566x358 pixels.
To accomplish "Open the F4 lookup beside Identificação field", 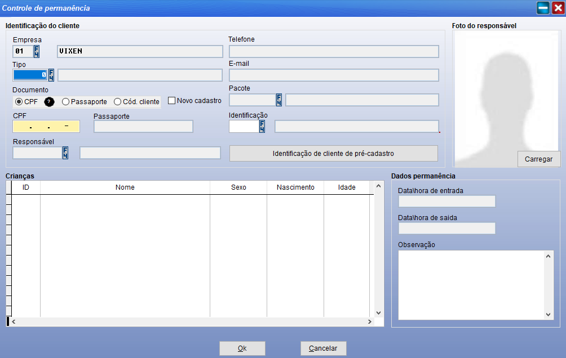I will 262,127.
